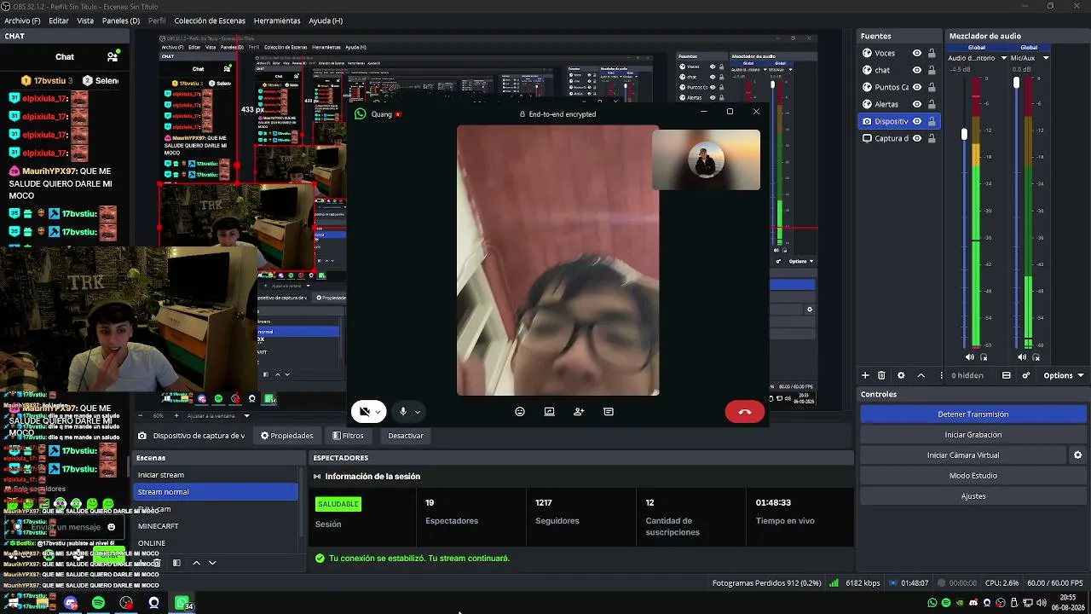Hide the Captura d source
Viewport: 1091px width, 614px height.
coord(917,138)
